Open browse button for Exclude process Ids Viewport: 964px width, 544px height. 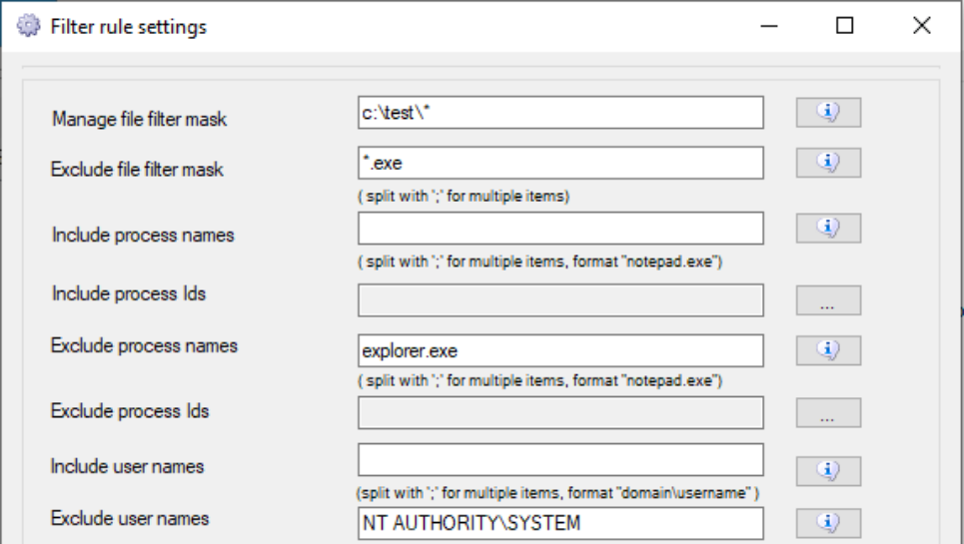828,412
